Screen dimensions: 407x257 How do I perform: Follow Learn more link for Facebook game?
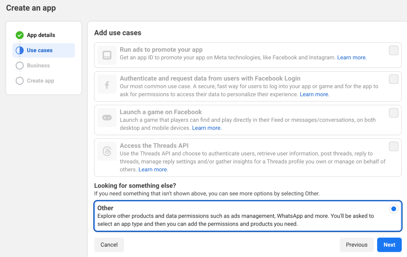coord(207,128)
